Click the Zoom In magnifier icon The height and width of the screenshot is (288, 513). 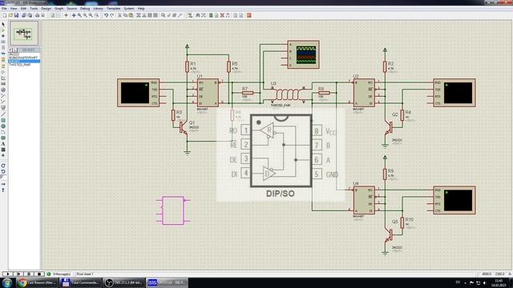click(79, 15)
